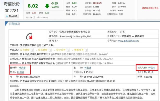
Task: Expand the 销售业务 product plus box
Action: pyautogui.click(x=86, y=50)
